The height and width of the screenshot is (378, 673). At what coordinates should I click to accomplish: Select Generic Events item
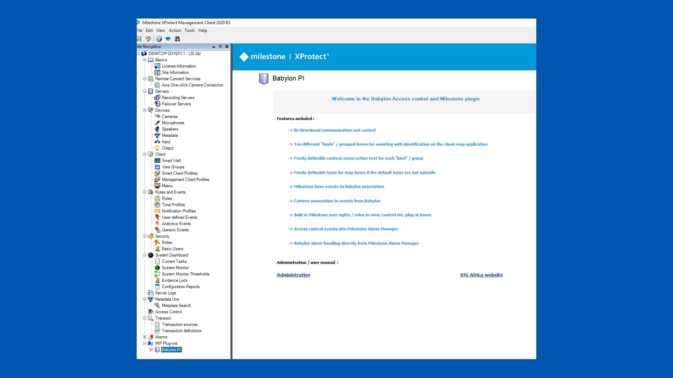click(175, 230)
